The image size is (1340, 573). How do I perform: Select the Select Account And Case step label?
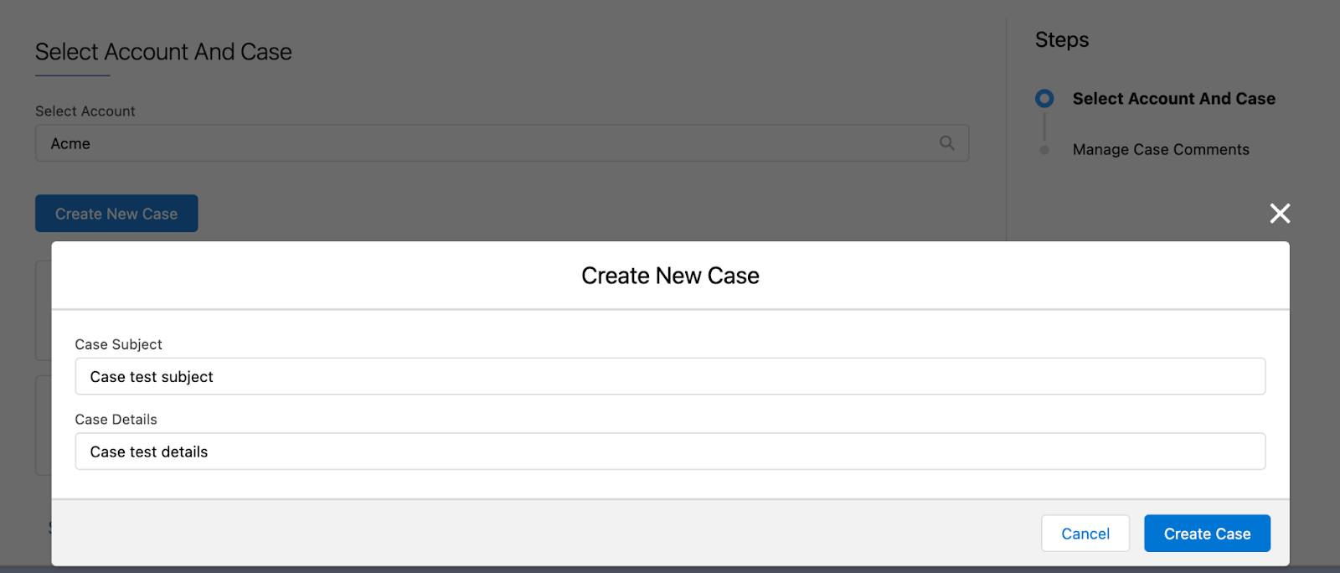pyautogui.click(x=1174, y=98)
